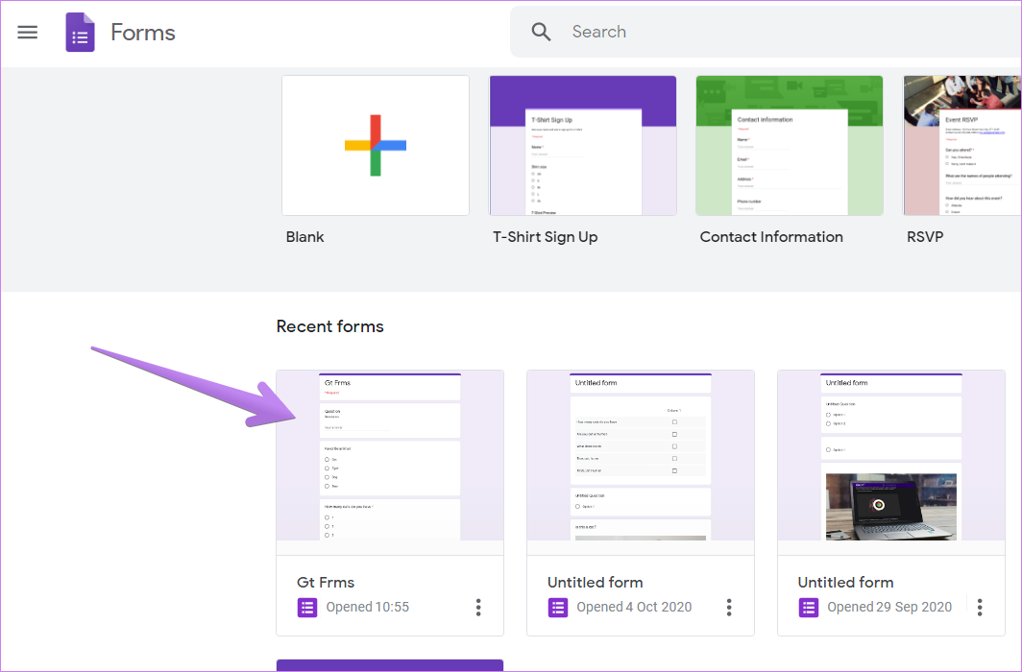Click the purple button at the bottom edge
Image resolution: width=1022 pixels, height=672 pixels.
click(389, 668)
